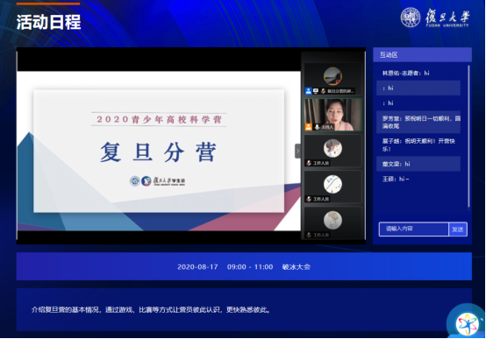
Task: Click the chat input field 请输入内容
Action: pos(414,230)
